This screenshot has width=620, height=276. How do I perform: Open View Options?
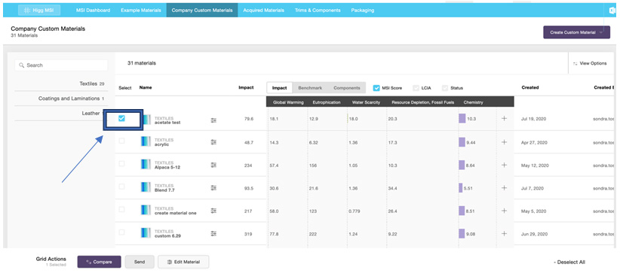tap(590, 63)
